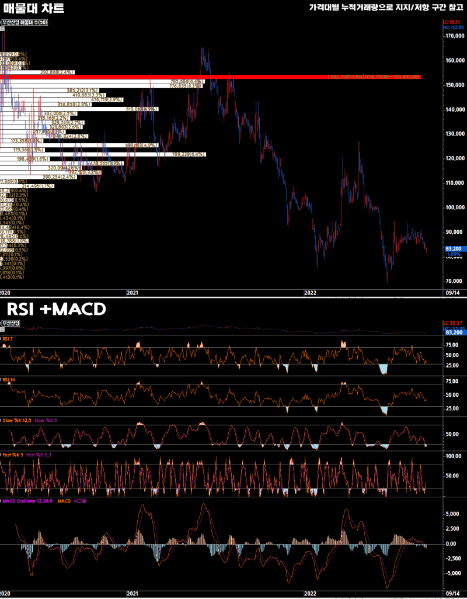Click the grid icon under 부산산업 매물대 label
The image size is (467, 599).
click(x=2, y=29)
